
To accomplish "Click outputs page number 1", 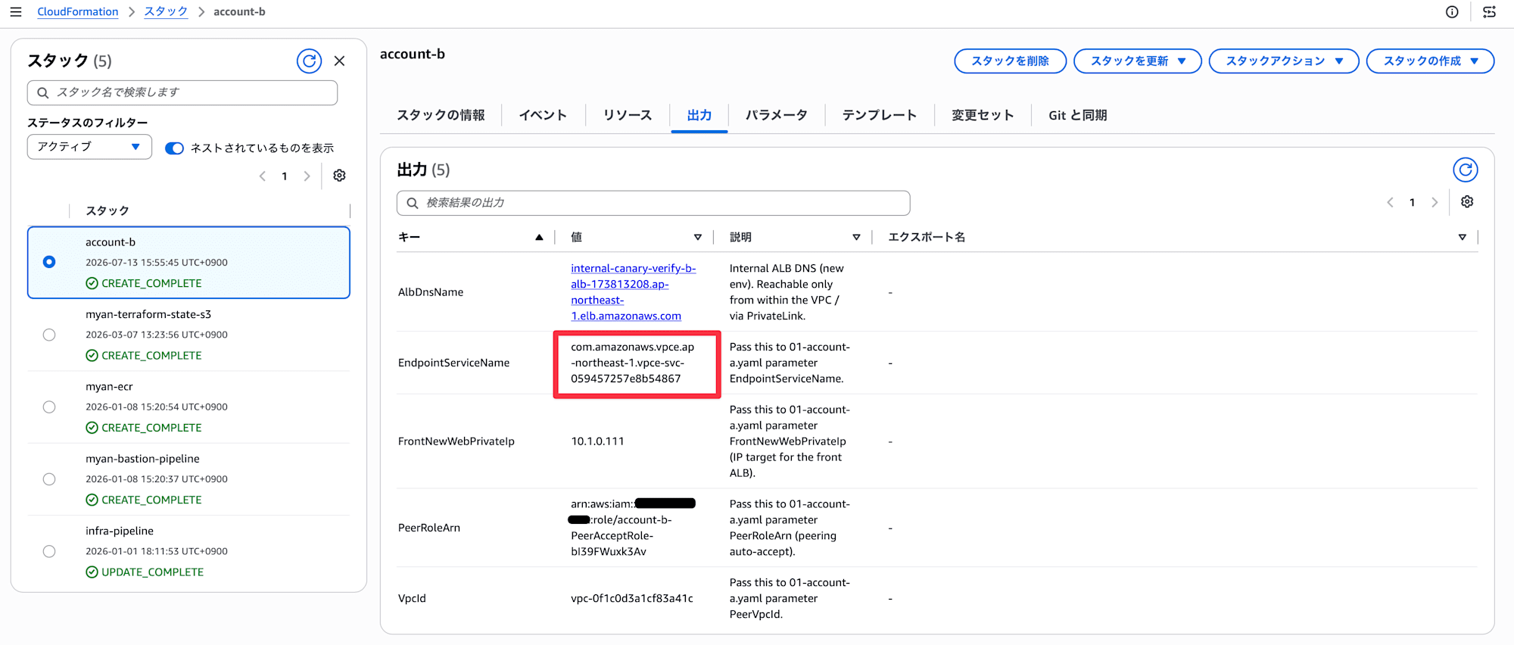I will 1412,202.
